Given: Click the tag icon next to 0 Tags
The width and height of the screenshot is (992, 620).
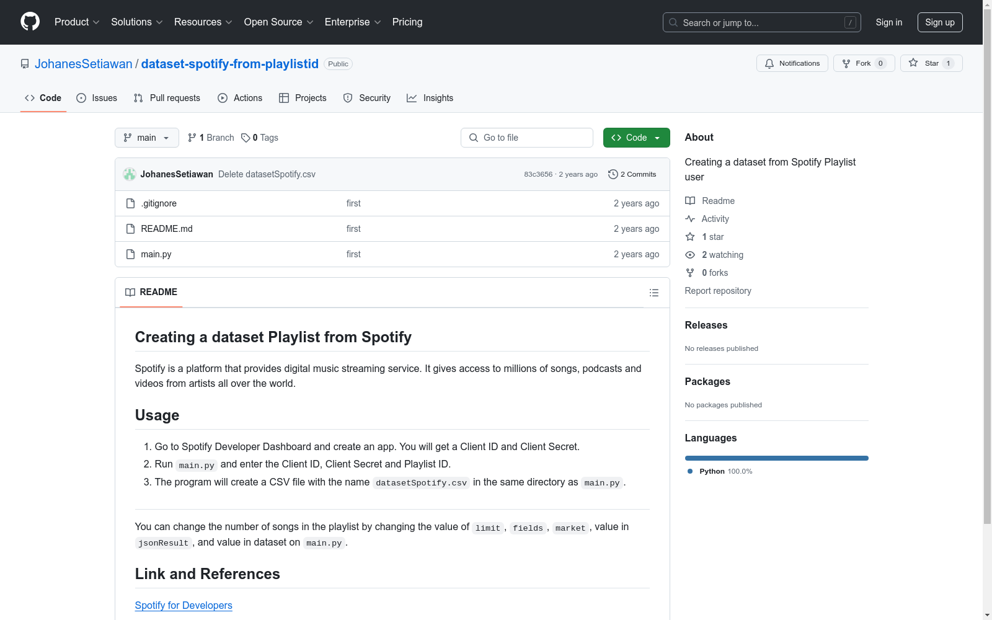Looking at the screenshot, I should click(x=246, y=138).
